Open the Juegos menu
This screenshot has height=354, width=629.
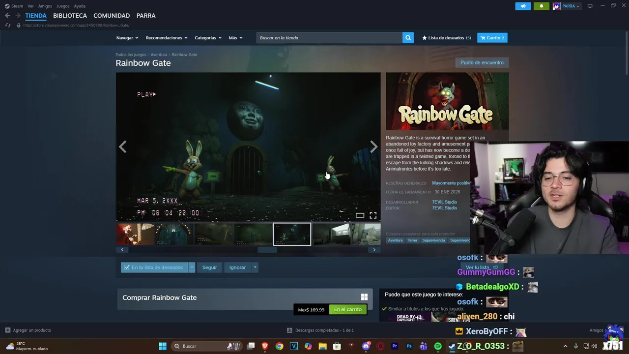(x=63, y=6)
